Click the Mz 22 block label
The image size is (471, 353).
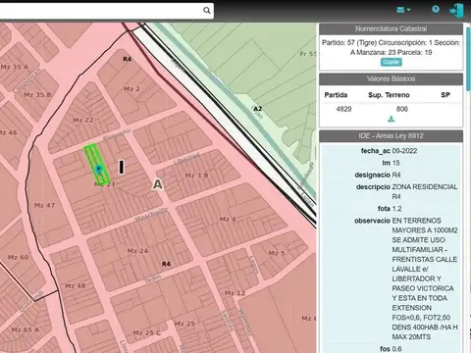83,120
